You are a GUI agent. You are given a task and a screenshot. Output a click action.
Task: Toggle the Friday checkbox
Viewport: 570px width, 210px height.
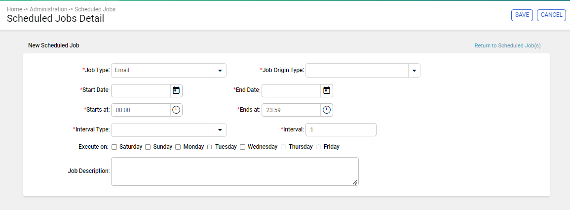(x=318, y=147)
